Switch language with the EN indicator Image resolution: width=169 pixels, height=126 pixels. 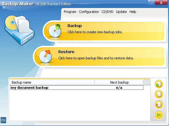pos(3,120)
